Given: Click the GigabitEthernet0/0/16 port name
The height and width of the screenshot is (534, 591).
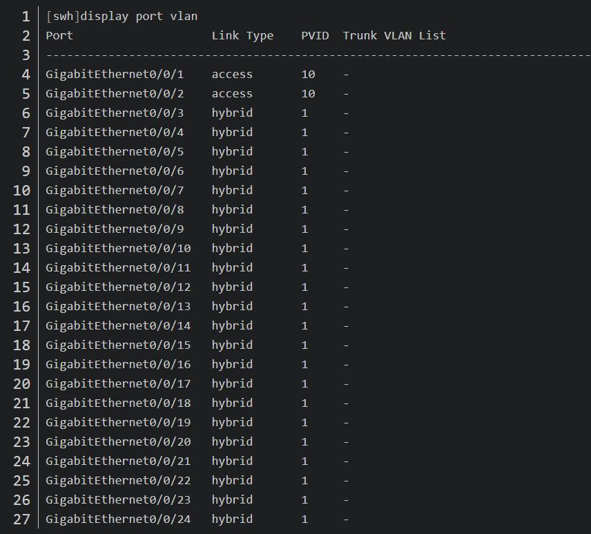Looking at the screenshot, I should (x=118, y=364).
